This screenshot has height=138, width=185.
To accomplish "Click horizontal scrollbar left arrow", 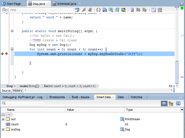I will [25, 90].
